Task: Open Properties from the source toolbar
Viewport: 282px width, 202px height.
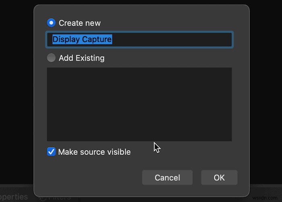Action: click(x=14, y=197)
